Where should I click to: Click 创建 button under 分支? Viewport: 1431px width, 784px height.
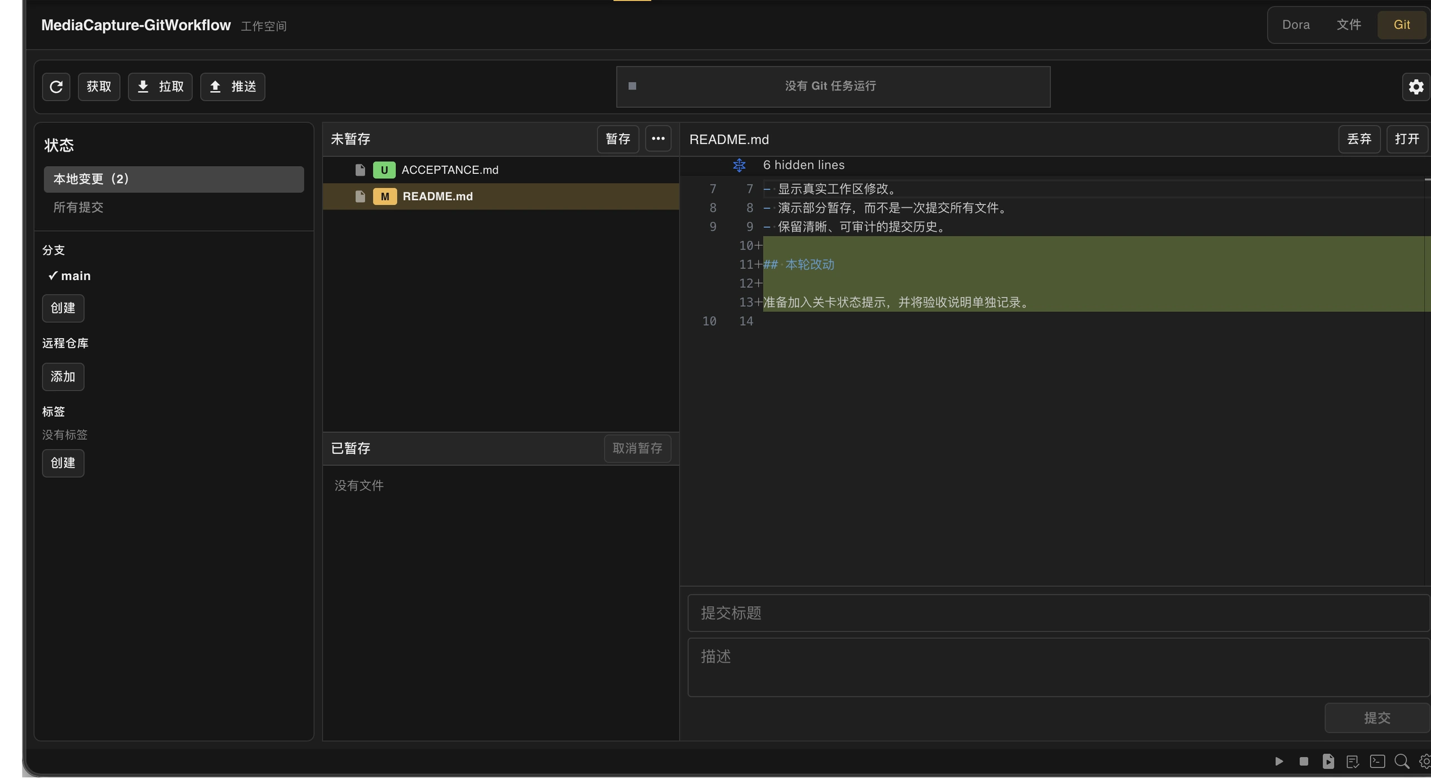(63, 308)
